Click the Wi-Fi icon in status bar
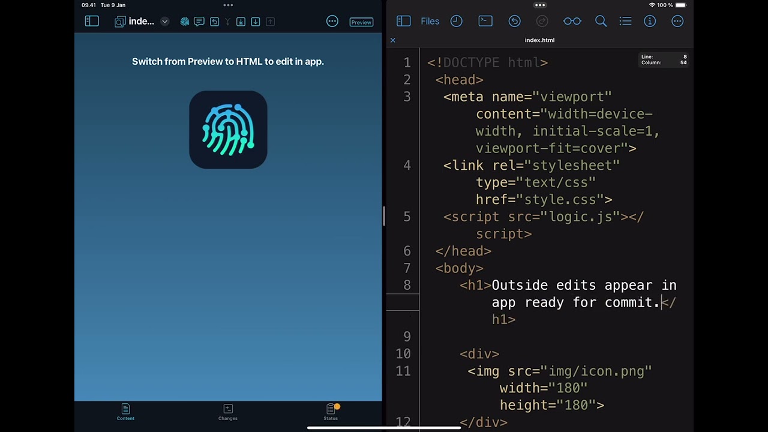The width and height of the screenshot is (768, 432). [652, 5]
